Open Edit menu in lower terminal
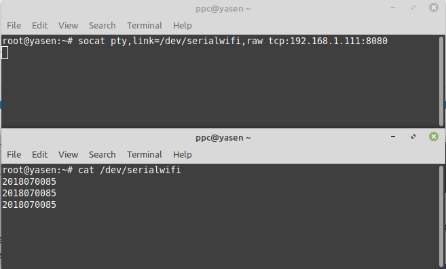 point(39,154)
